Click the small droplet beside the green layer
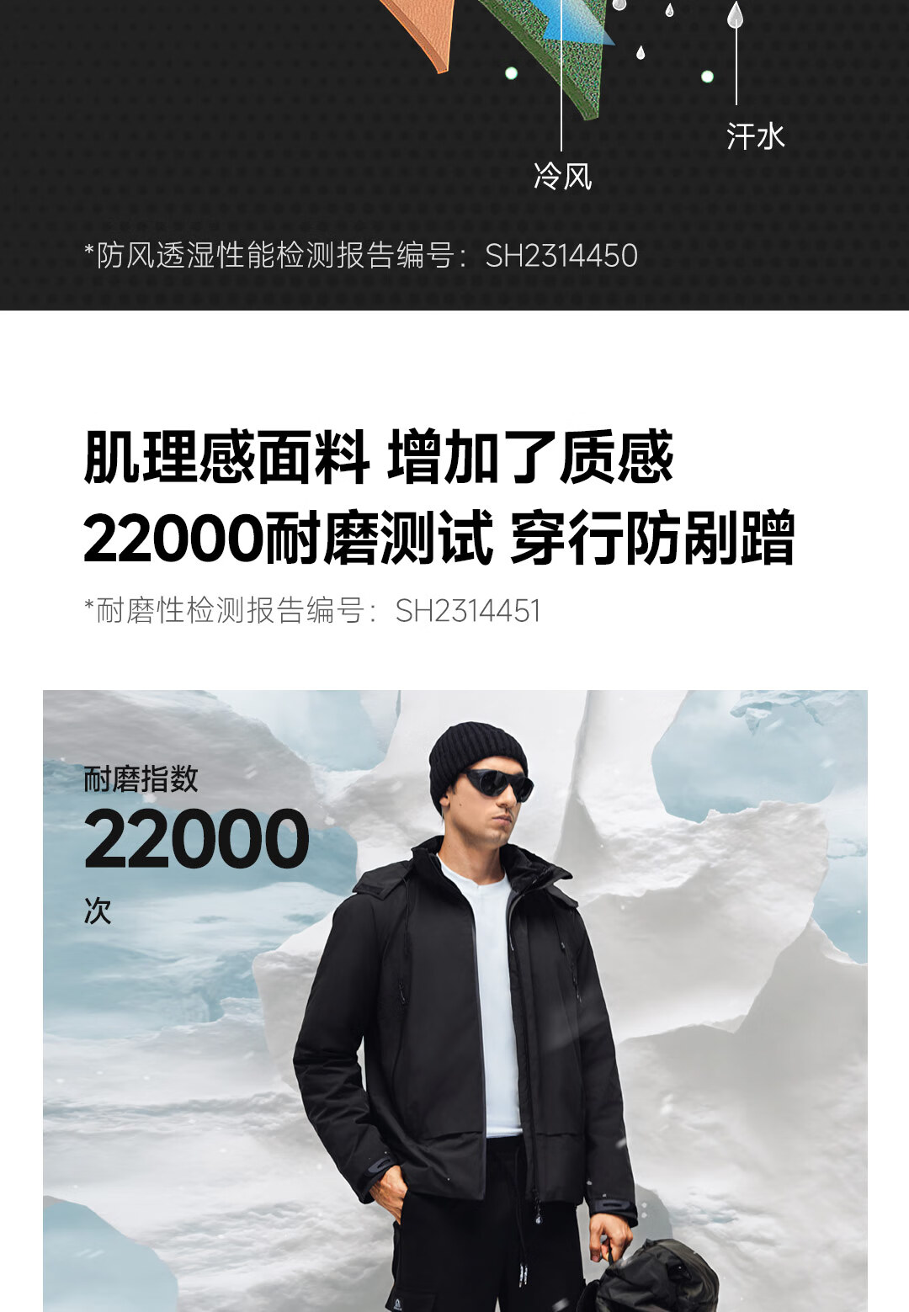909x1312 pixels. point(641,52)
